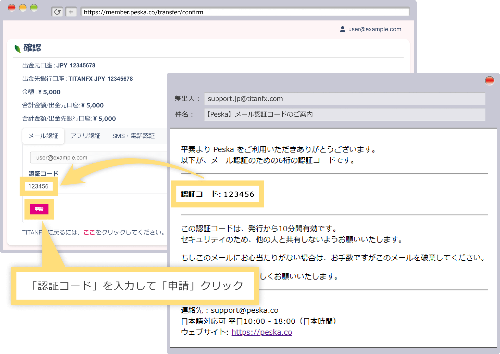Click the 認証コード label above the code field

43,174
